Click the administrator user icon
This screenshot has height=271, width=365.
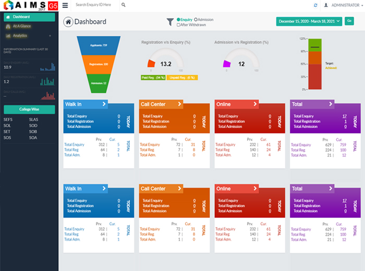click(326, 5)
